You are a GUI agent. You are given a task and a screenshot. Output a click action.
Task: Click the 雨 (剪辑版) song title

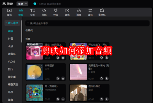click(x=51, y=86)
